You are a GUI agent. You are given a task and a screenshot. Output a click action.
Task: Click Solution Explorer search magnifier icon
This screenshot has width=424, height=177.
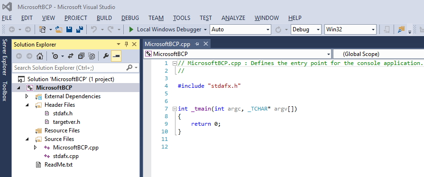tap(129, 67)
